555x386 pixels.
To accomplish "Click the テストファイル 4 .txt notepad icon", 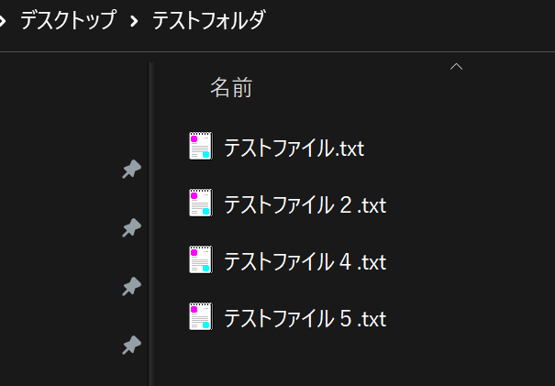I will click(x=201, y=259).
